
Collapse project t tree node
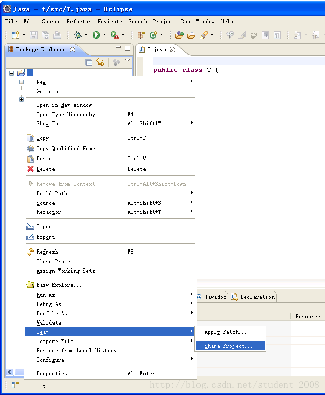pos(12,74)
